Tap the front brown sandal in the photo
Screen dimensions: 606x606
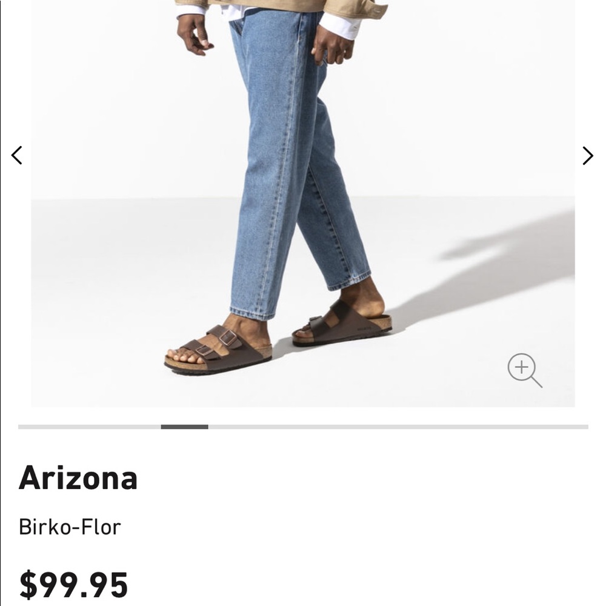[218, 351]
